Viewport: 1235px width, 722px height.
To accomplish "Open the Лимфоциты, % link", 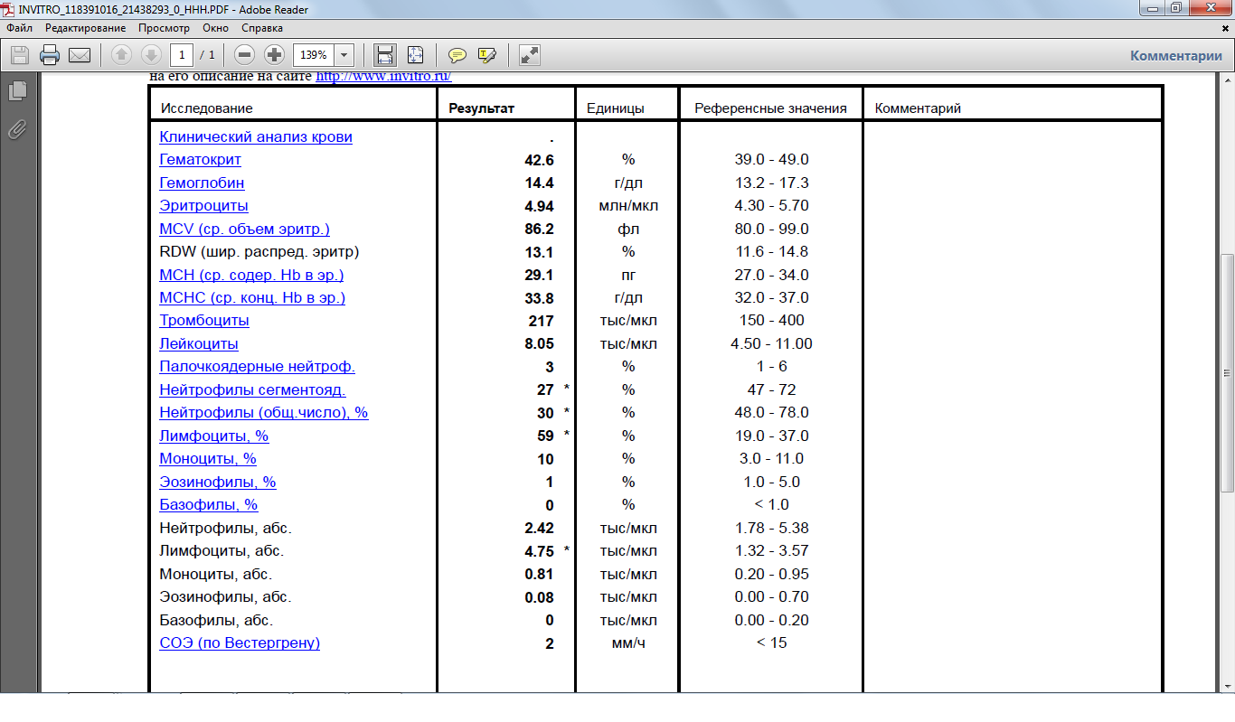I will pyautogui.click(x=213, y=436).
